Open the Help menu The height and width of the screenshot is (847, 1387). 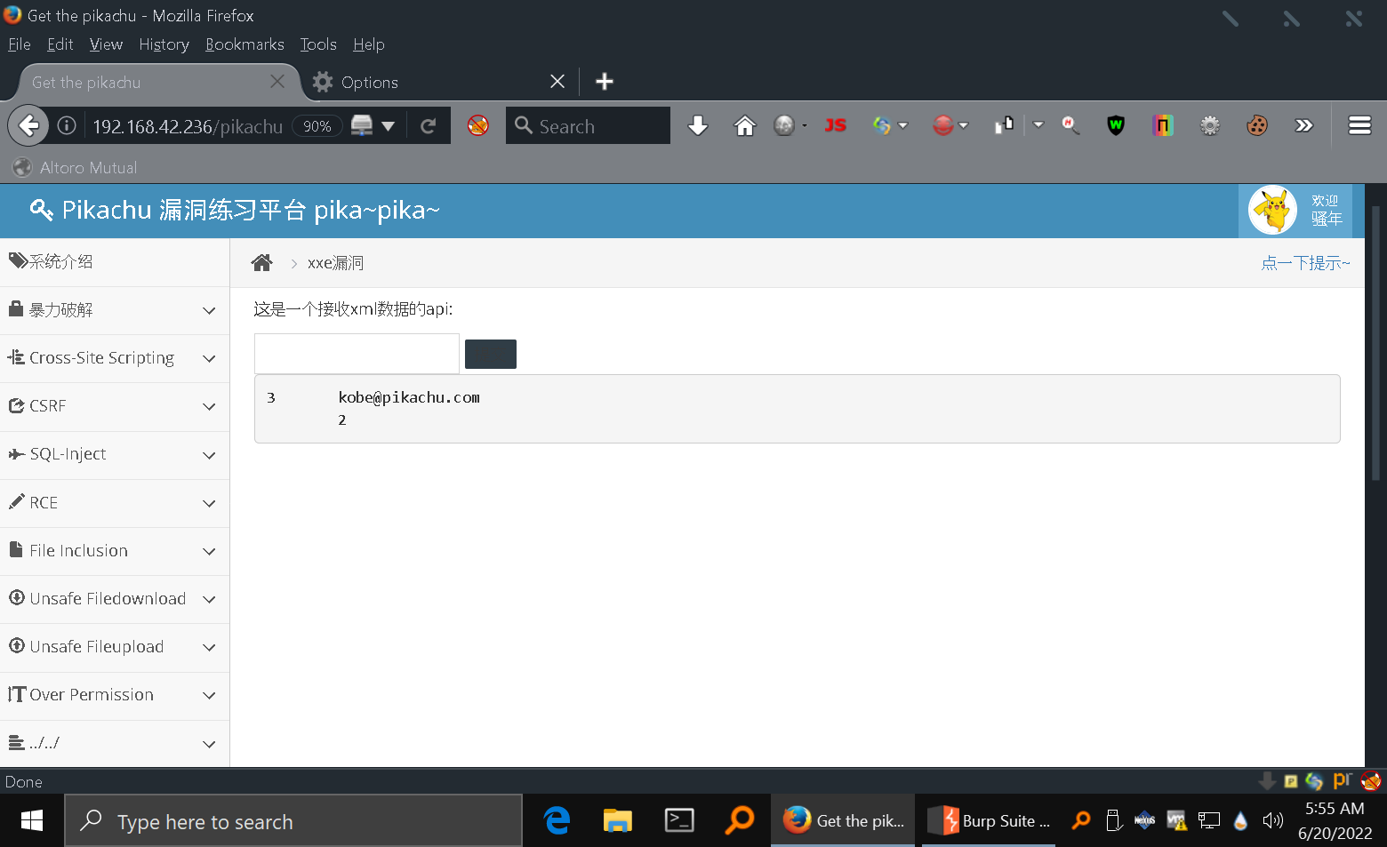(368, 44)
